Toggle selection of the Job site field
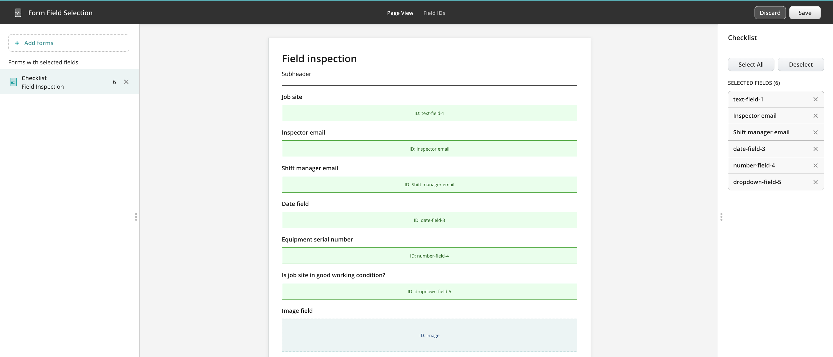This screenshot has height=357, width=833. [429, 113]
